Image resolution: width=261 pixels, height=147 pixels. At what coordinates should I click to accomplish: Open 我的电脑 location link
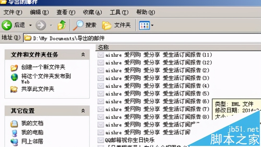pos(32,132)
